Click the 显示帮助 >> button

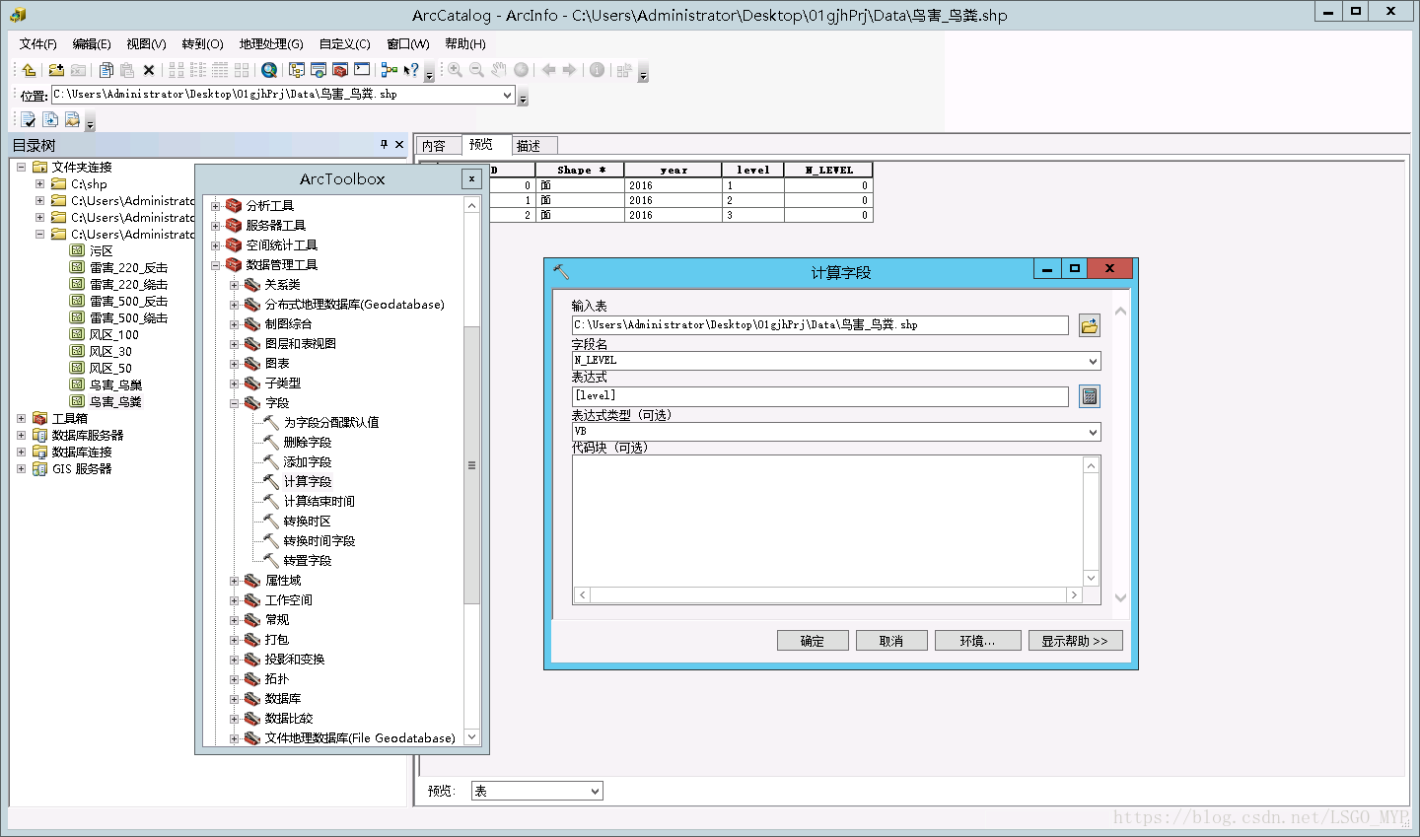[1075, 641]
